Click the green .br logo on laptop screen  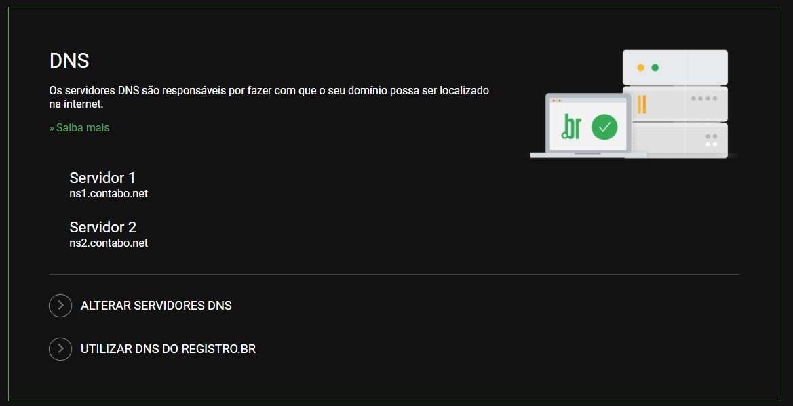click(x=571, y=126)
